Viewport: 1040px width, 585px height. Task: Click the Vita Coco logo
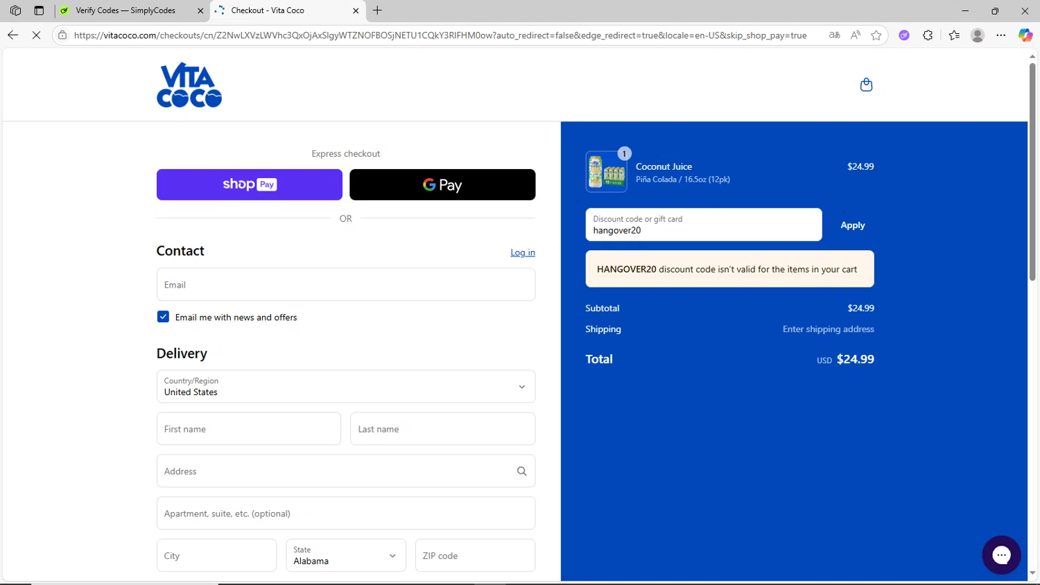coord(189,85)
